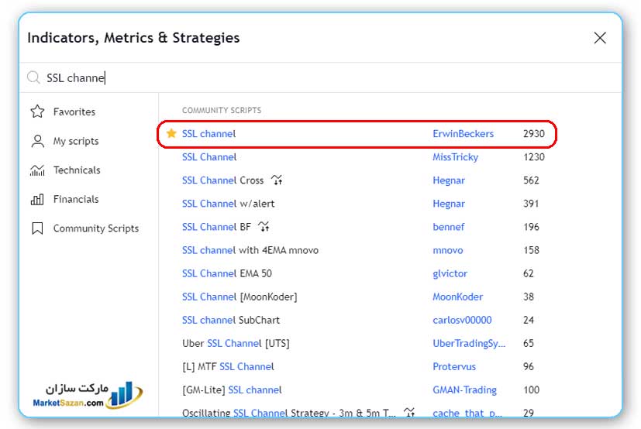Unfavorite the SSL channel star icon

[x=171, y=134]
